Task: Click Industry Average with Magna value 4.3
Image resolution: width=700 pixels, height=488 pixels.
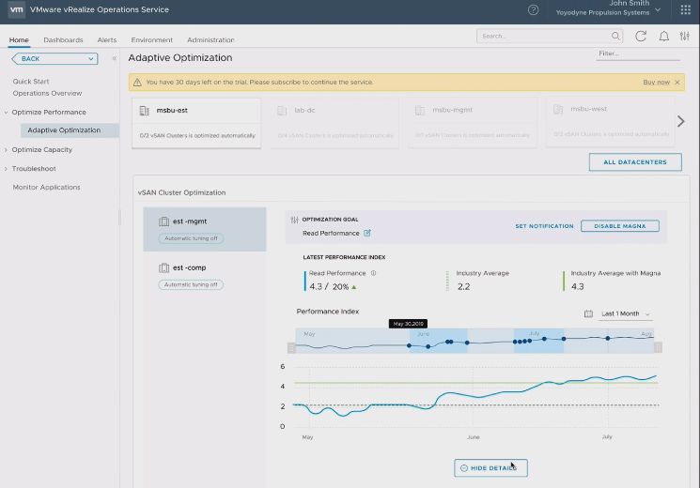Action: tap(577, 287)
